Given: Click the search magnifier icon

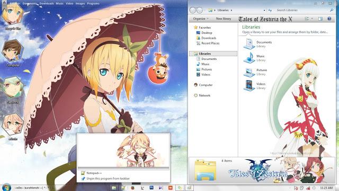Looking at the screenshot, I should click(332, 10).
